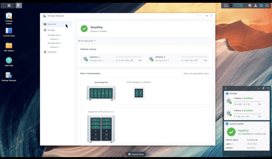Image resolution: width=272 pixels, height=159 pixels.
Task: Open the All storage pools dropdown
Action: (87, 41)
